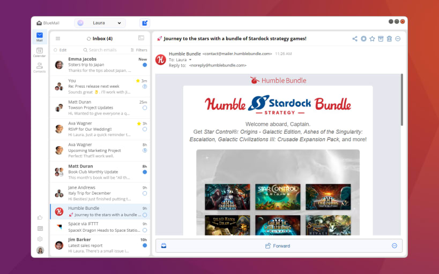The image size is (439, 274).
Task: Toggle the reading pane layout icon
Action: point(141,38)
